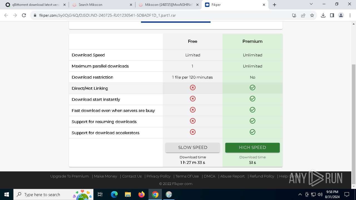Click the Free red X for download accelerators
Image resolution: width=356 pixels, height=200 pixels.
tap(192, 132)
